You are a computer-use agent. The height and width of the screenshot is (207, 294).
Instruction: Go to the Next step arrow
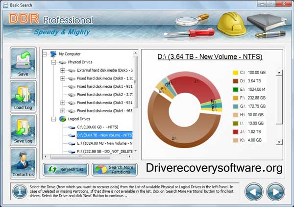pyautogui.click(x=275, y=192)
